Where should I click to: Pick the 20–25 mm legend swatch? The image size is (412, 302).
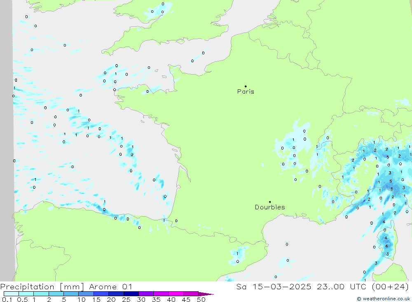point(116,294)
